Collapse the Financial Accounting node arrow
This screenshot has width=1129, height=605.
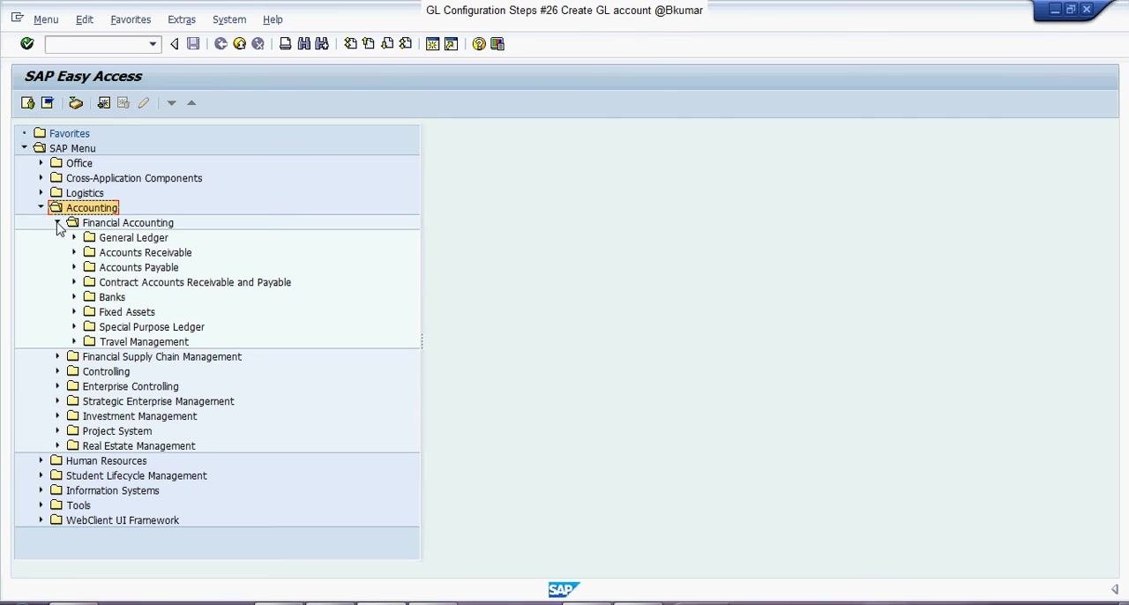click(x=57, y=222)
